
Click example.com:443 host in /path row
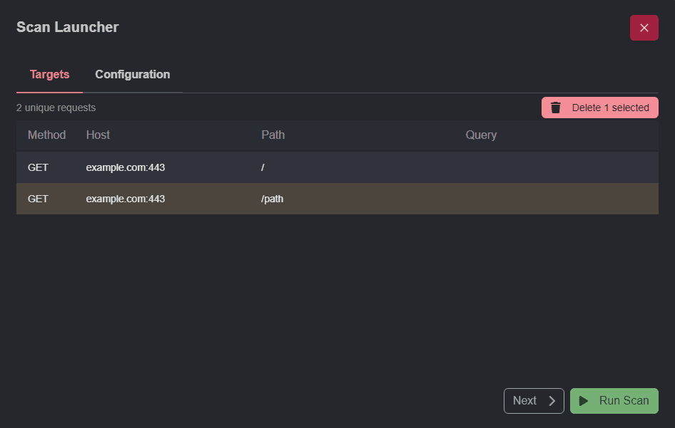pyautogui.click(x=126, y=199)
